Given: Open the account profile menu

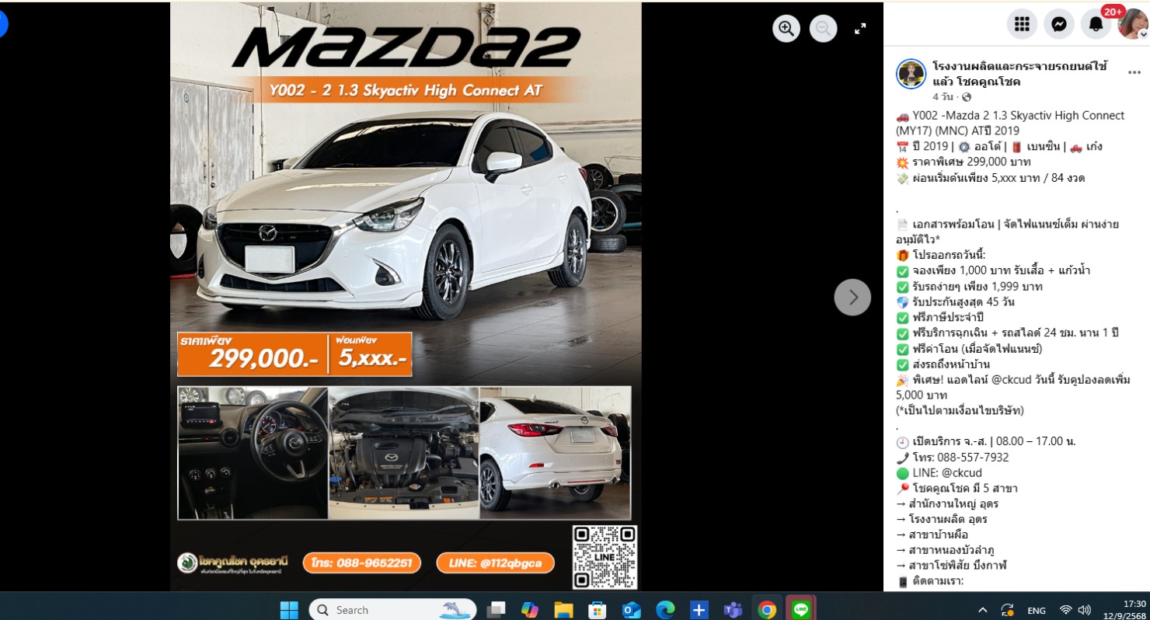Looking at the screenshot, I should tap(1133, 24).
